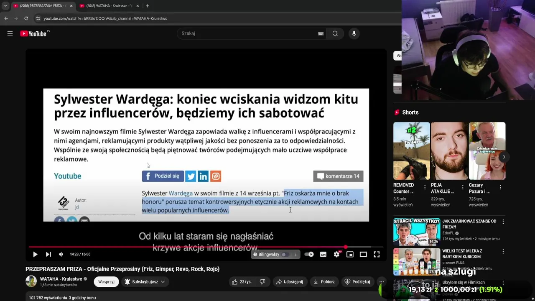Open options for JAK ZMARNOWAĆ SZANSE video

(503, 222)
